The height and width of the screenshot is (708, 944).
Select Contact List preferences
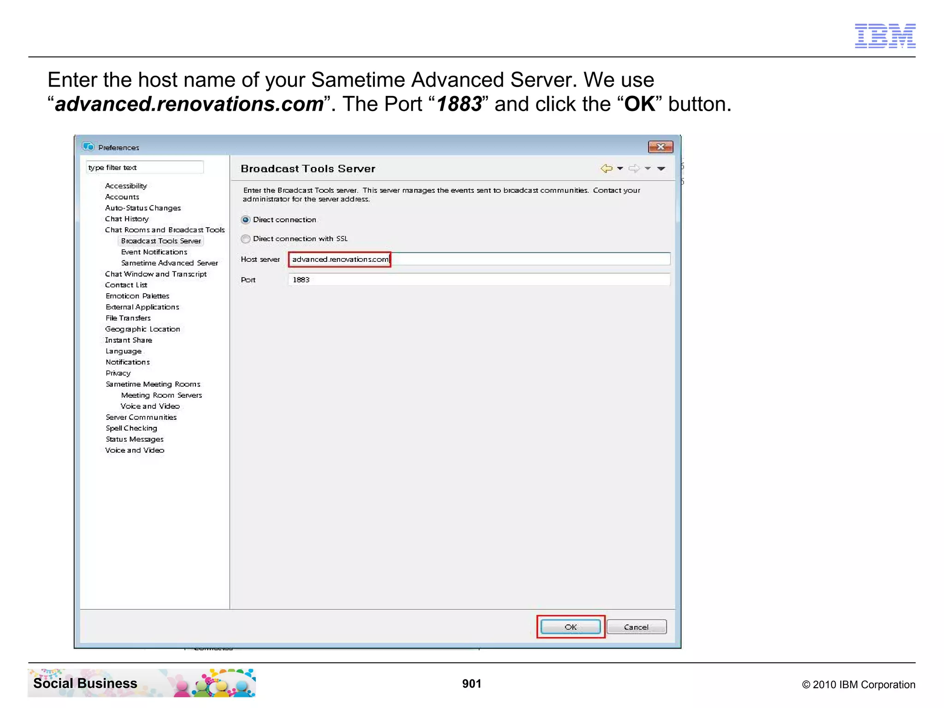point(126,285)
